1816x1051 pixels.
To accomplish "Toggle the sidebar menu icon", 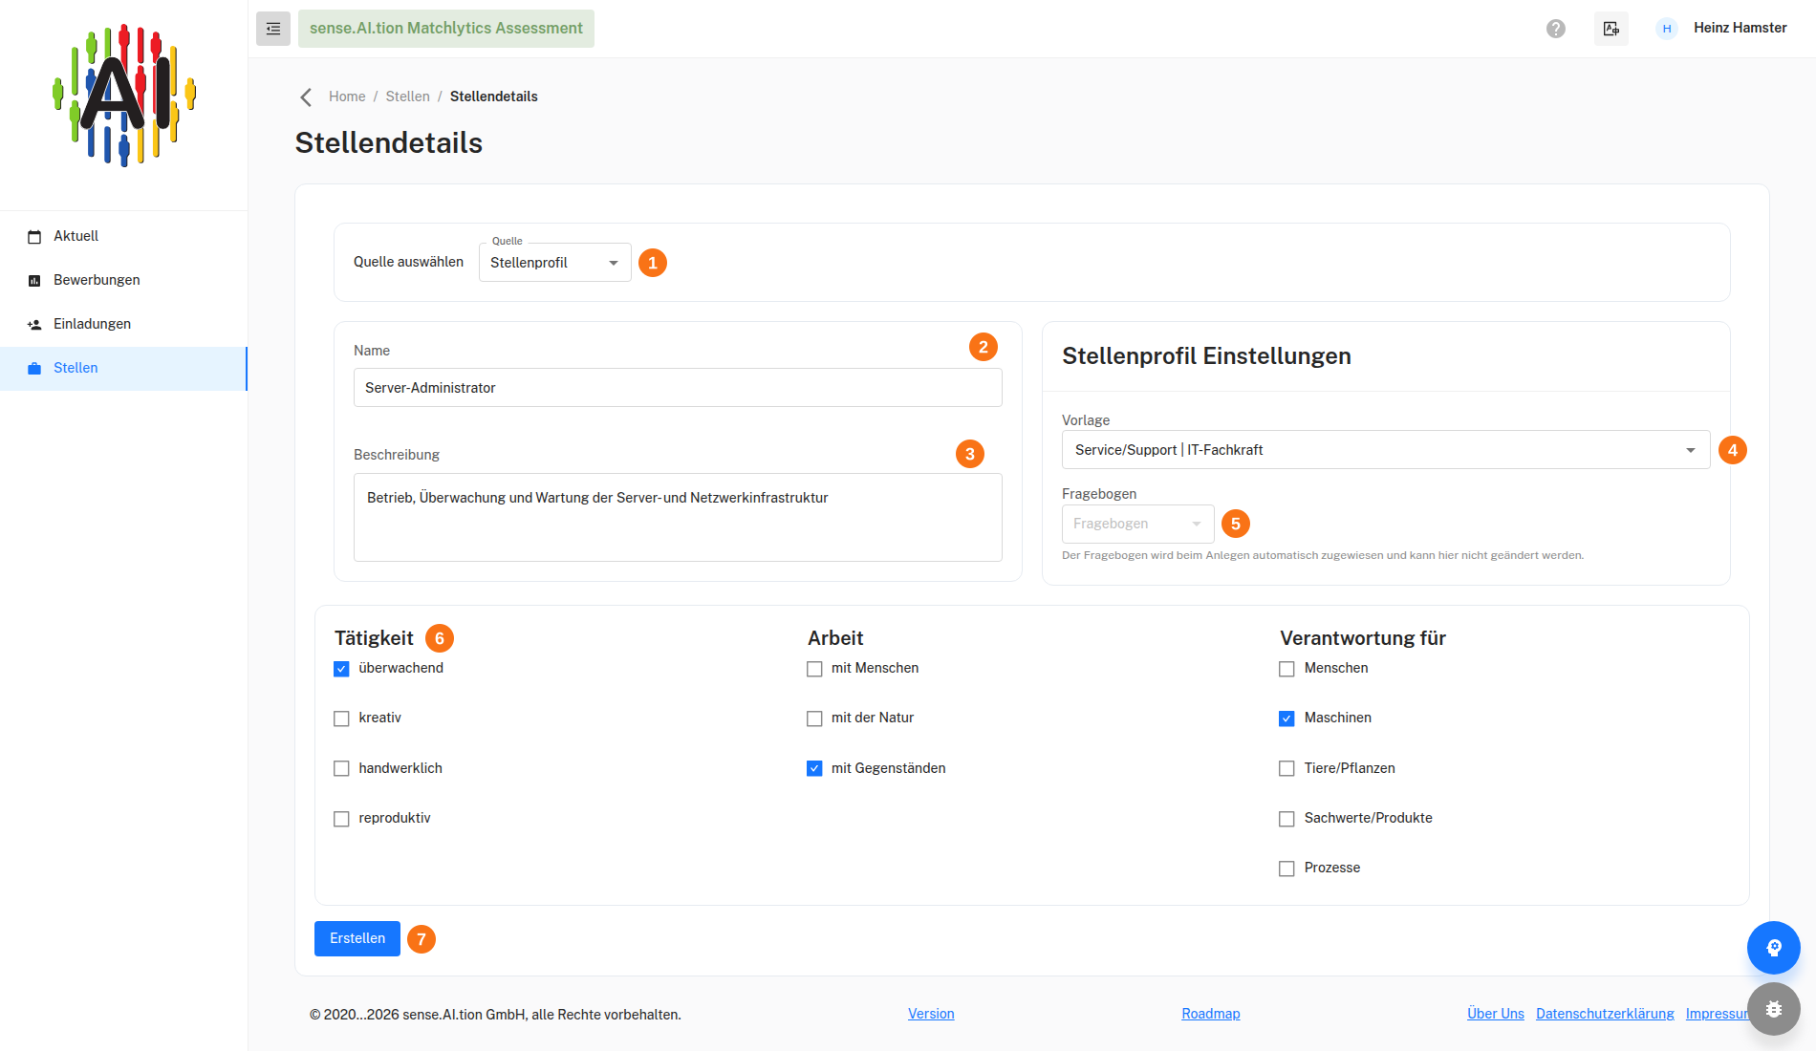I will pyautogui.click(x=273, y=29).
